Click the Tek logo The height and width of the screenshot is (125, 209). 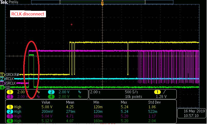[4, 2]
